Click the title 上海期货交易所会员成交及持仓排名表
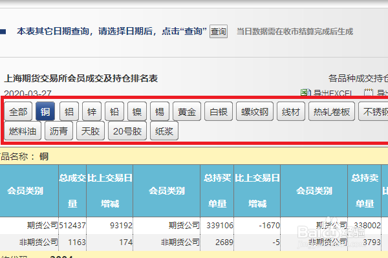Screen dimensions: 388x258 click(81, 78)
